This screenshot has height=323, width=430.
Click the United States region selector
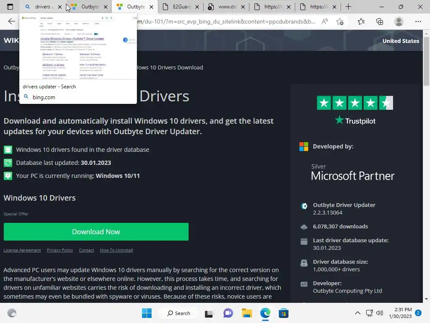pyautogui.click(x=401, y=41)
